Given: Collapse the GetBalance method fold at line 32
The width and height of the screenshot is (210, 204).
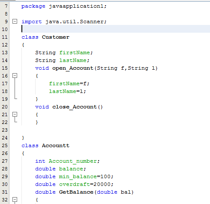Looking at the screenshot, I should [x=15, y=200].
